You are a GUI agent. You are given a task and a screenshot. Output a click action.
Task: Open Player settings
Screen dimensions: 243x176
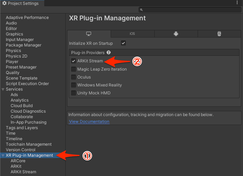click(12, 62)
